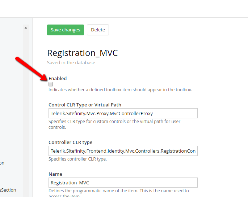Open the sidebar item ending in 'sSection'
248x197 pixels.
click(8, 190)
